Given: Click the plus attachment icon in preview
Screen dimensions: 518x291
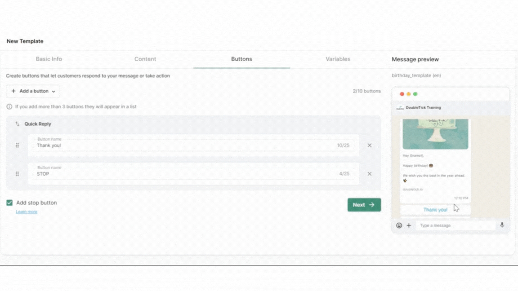Looking at the screenshot, I should (409, 225).
